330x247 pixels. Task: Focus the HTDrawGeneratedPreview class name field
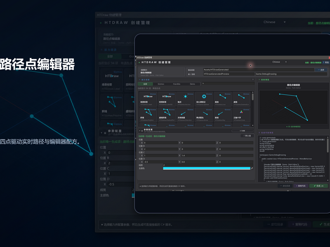229,74
